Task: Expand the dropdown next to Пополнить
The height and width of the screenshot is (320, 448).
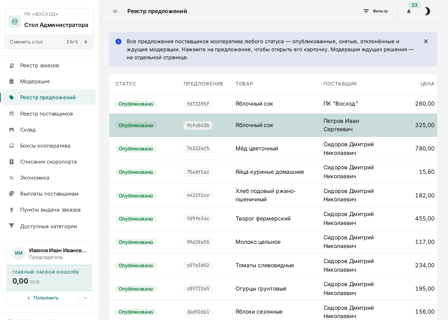Action: coord(85,298)
